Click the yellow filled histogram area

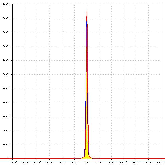point(87,137)
